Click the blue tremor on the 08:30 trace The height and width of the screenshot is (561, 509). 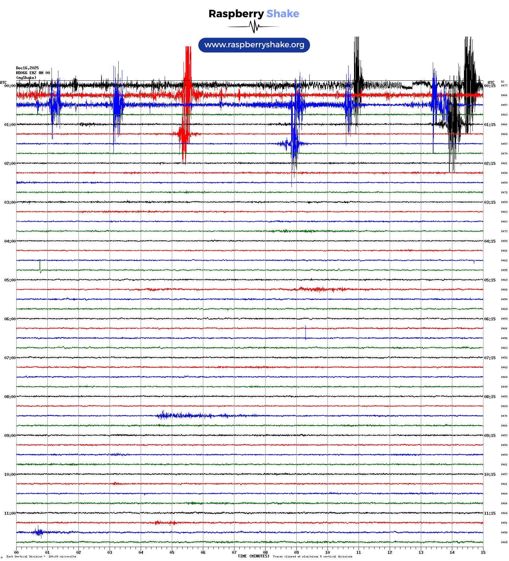click(x=182, y=416)
